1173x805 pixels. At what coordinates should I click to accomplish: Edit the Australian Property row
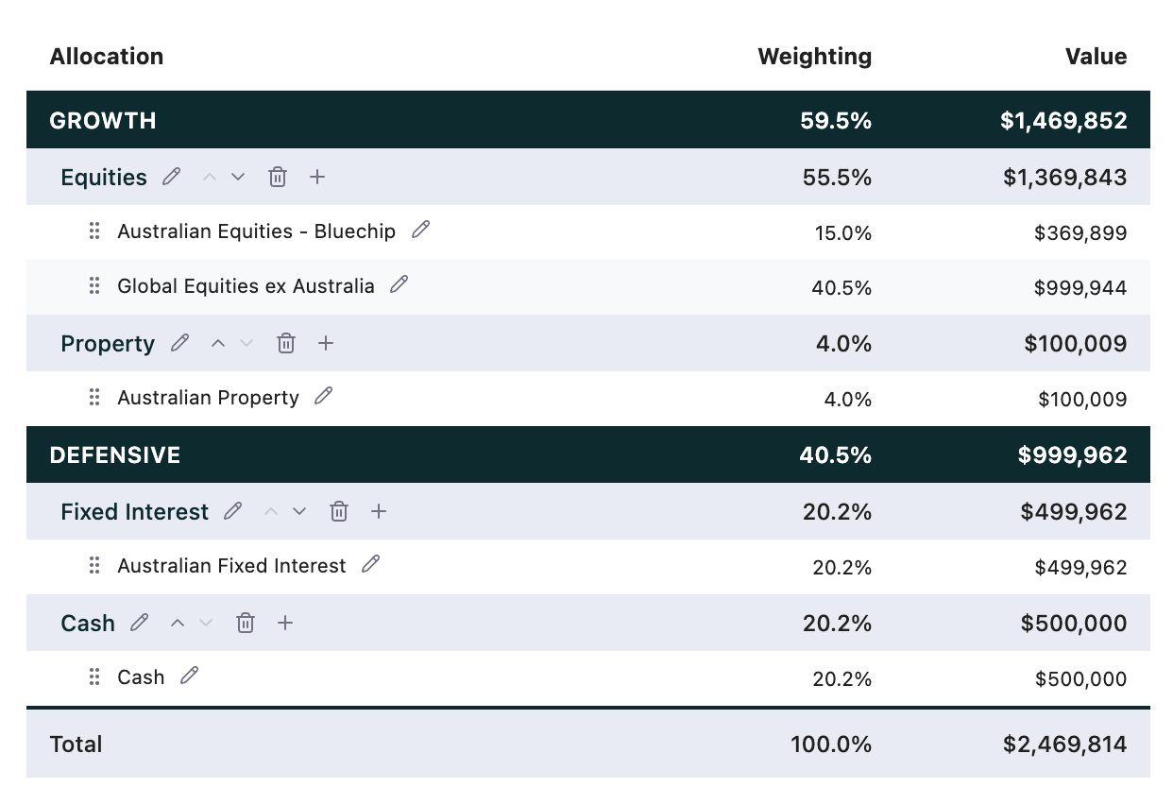pos(324,396)
